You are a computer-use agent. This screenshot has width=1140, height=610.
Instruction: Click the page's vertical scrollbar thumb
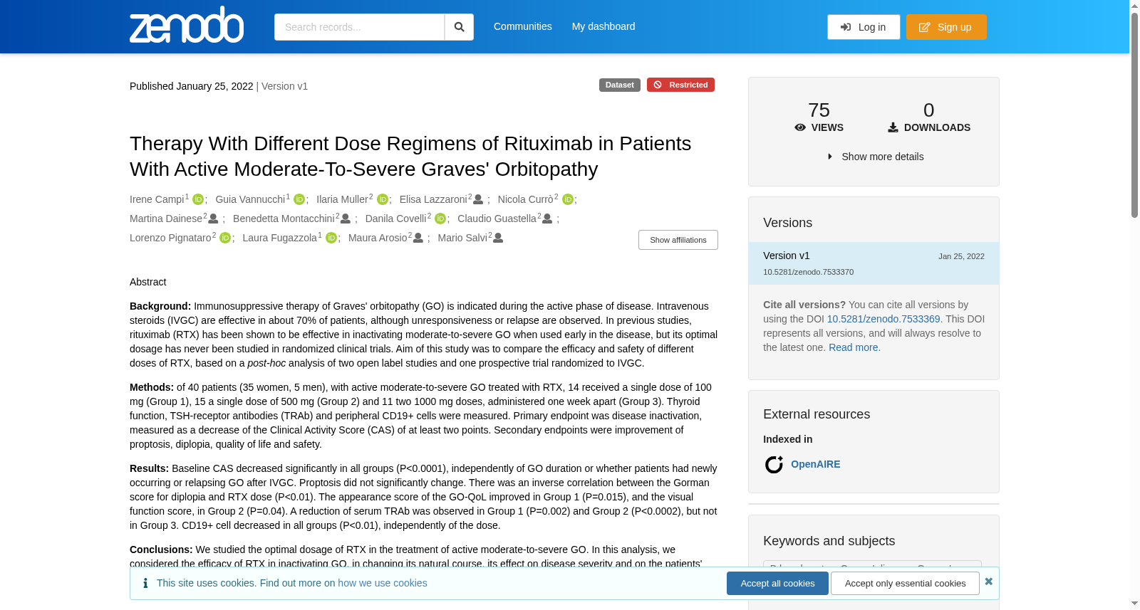click(x=1134, y=114)
